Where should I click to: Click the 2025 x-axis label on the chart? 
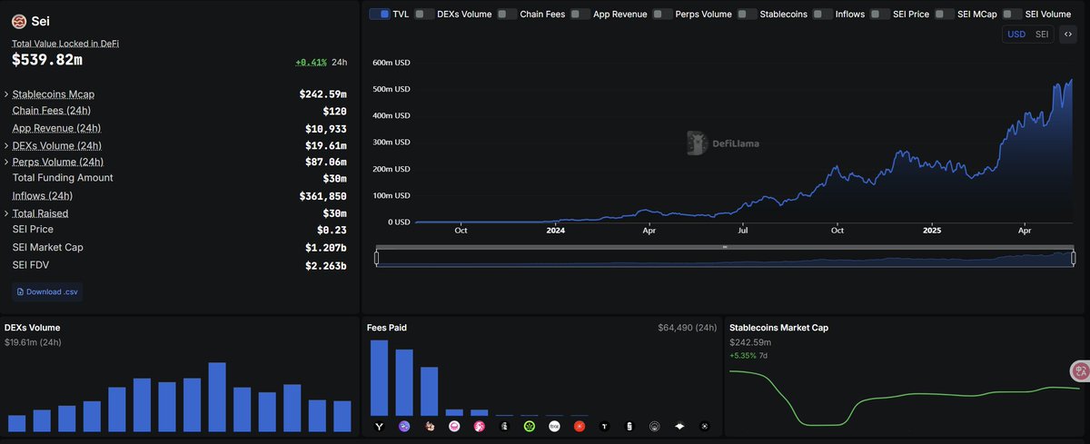pos(931,231)
